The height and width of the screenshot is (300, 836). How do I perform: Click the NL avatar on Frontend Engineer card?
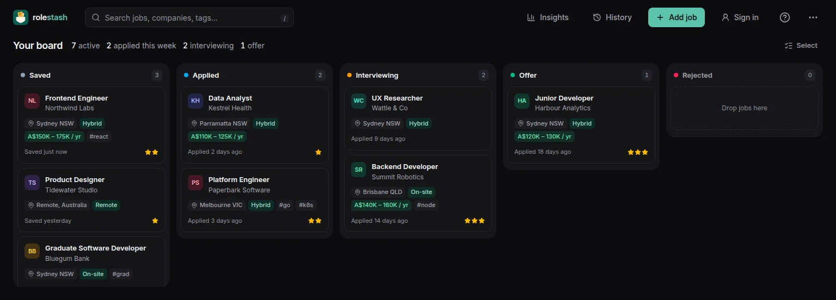coord(32,101)
